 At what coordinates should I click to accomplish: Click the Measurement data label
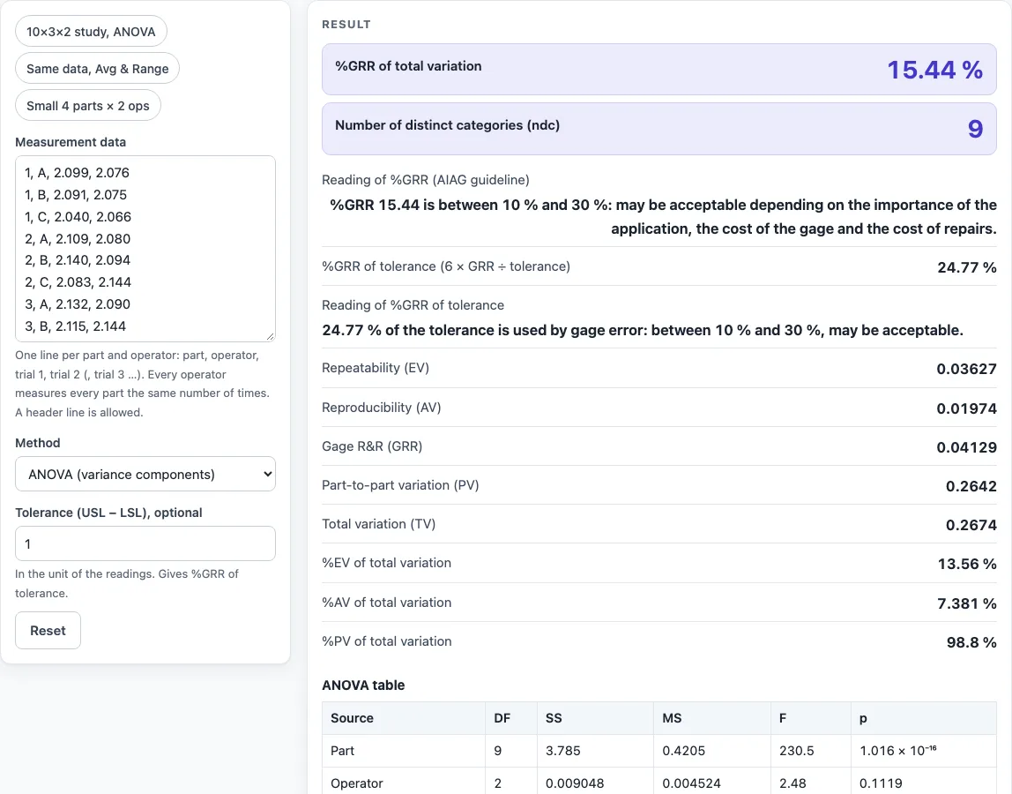(x=71, y=142)
